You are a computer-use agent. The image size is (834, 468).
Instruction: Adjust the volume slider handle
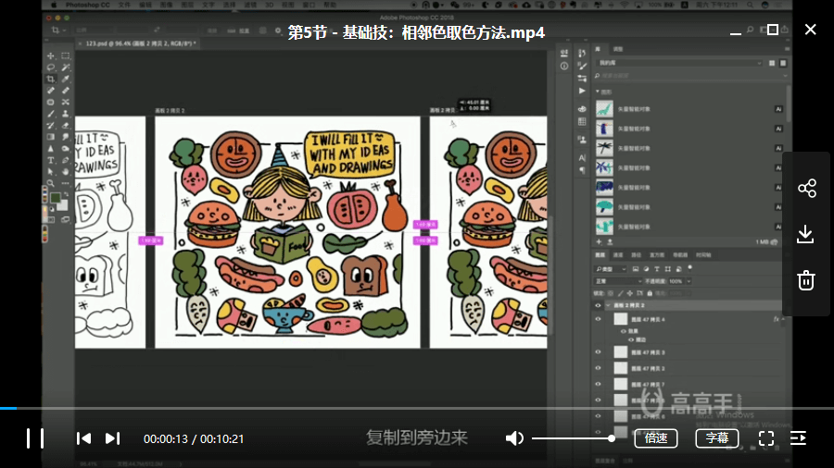pos(612,438)
